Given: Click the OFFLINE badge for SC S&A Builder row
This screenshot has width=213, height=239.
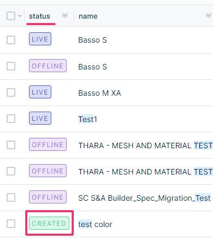Looking at the screenshot, I should pyautogui.click(x=48, y=197).
